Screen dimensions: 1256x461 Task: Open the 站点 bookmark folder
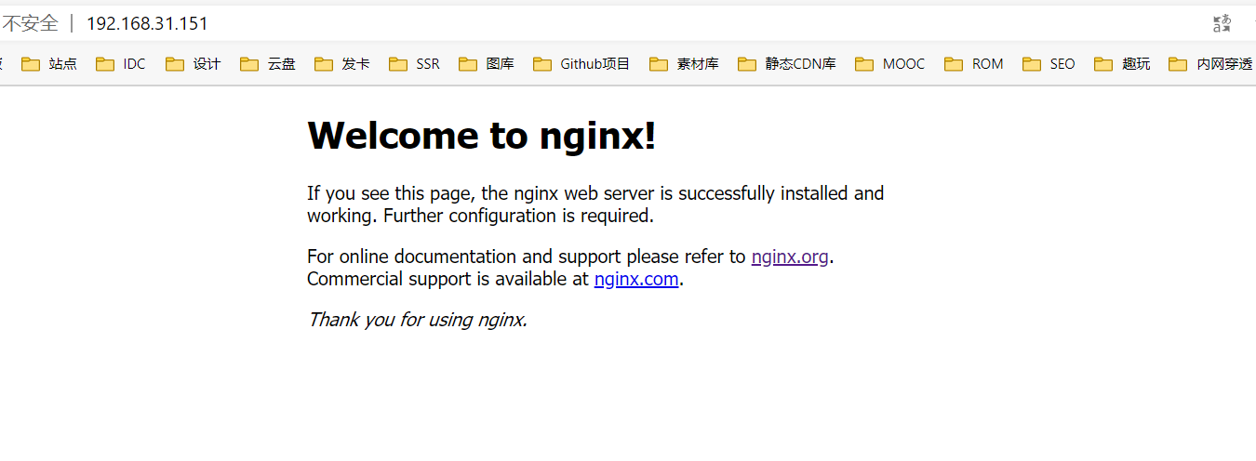click(x=49, y=64)
